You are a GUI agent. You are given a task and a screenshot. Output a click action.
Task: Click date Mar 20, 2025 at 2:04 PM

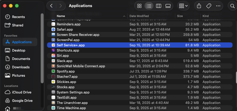click(x=149, y=66)
